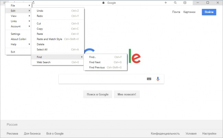Screen dimensions: 223x138
Task: Maximize the Colibri window
Action: click(x=208, y=3)
